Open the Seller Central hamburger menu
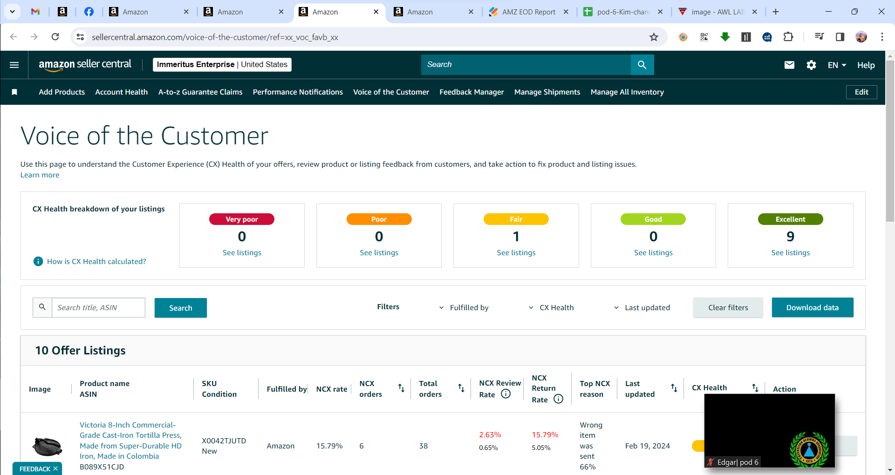The width and height of the screenshot is (895, 475). tap(14, 65)
